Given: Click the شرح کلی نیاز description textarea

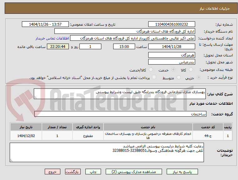Looking at the screenshot, I should 119,94.
